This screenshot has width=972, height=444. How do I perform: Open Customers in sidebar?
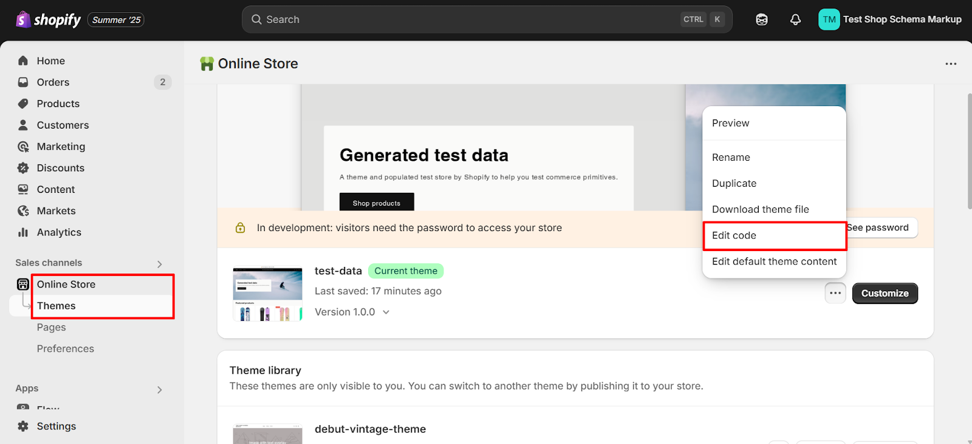click(x=63, y=125)
